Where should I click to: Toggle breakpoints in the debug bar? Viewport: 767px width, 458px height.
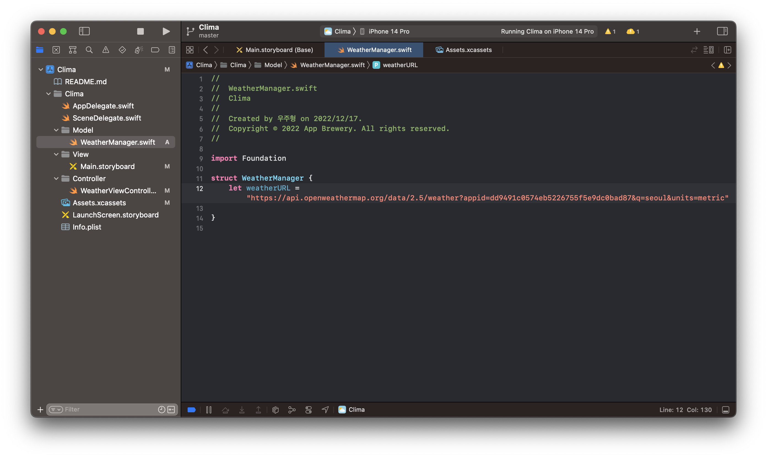point(191,410)
